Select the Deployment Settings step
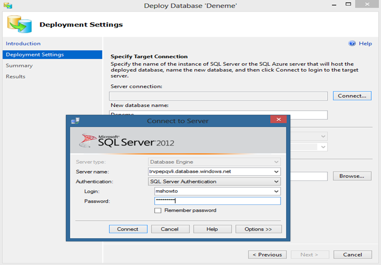 pyautogui.click(x=52, y=55)
